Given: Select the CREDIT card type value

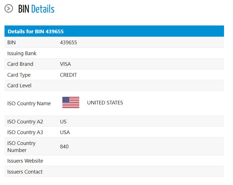Looking at the screenshot, I should point(68,75).
